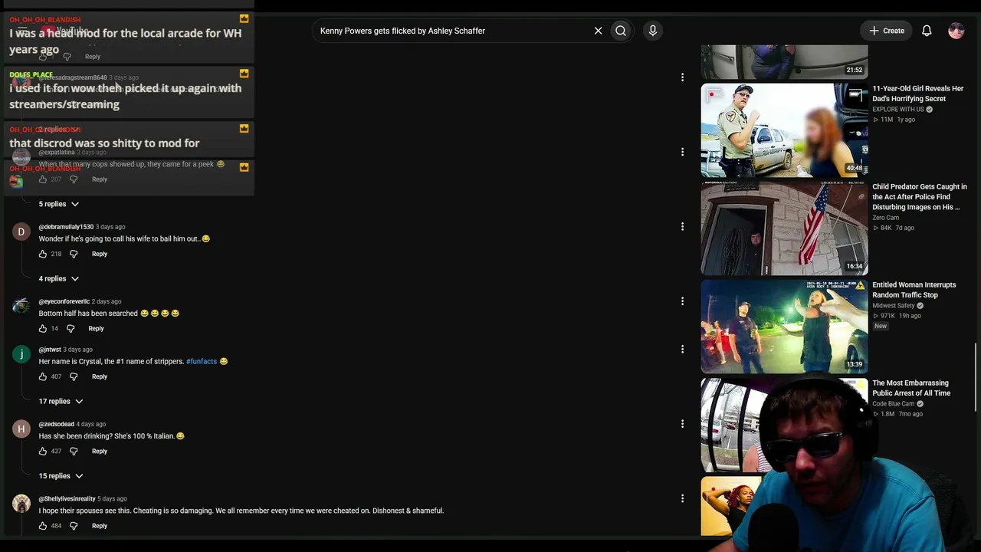Expand the 5 replies thread
This screenshot has height=552, width=981.
pyautogui.click(x=59, y=204)
